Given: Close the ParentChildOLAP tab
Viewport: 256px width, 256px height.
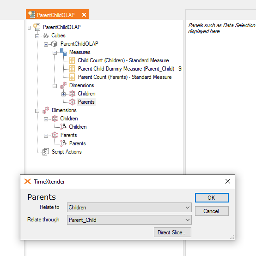Looking at the screenshot, I should [x=84, y=15].
